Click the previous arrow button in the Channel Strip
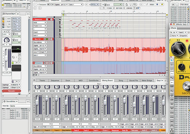The width and height of the screenshot is (190, 134). pyautogui.click(x=5, y=32)
